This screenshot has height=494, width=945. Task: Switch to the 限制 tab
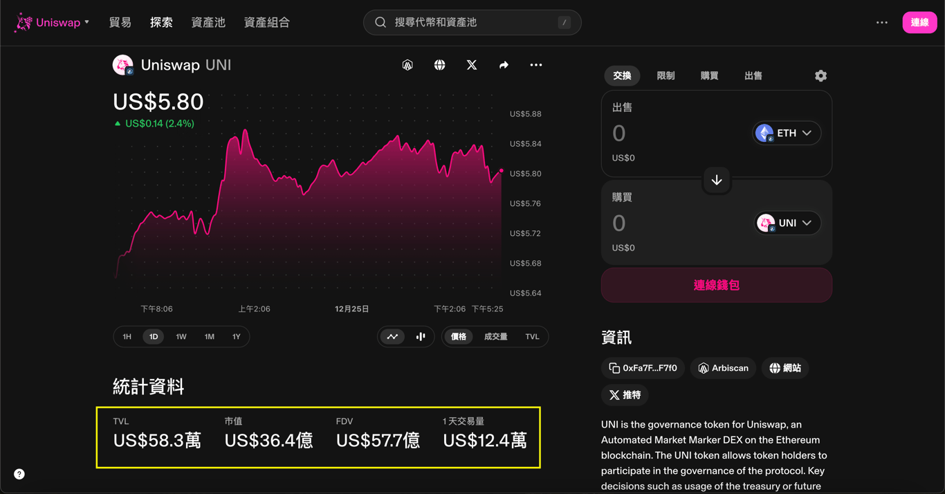click(666, 76)
